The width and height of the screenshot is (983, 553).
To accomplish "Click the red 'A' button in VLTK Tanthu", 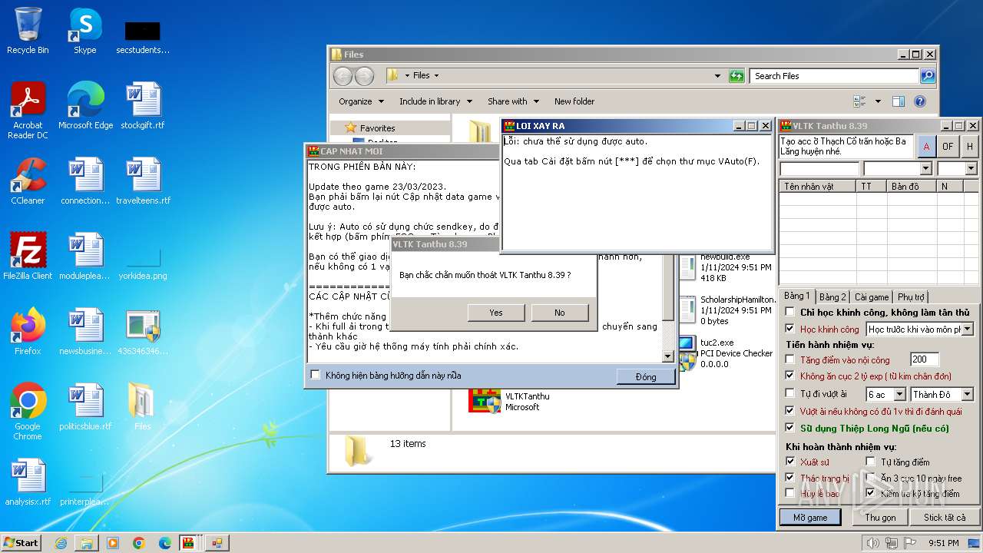I will 926,146.
